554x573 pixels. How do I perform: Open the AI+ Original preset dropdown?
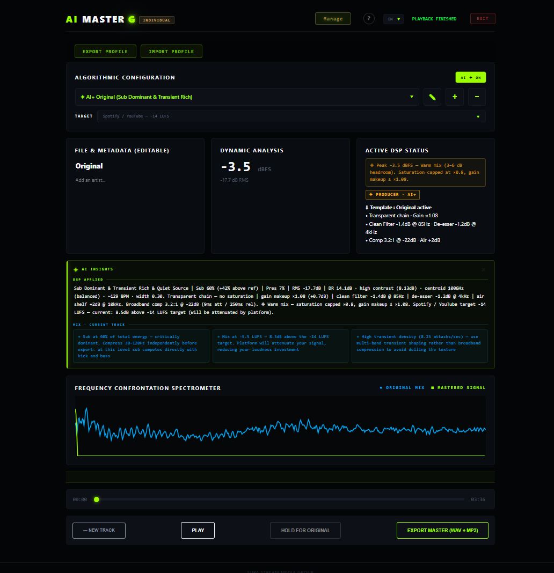point(247,97)
